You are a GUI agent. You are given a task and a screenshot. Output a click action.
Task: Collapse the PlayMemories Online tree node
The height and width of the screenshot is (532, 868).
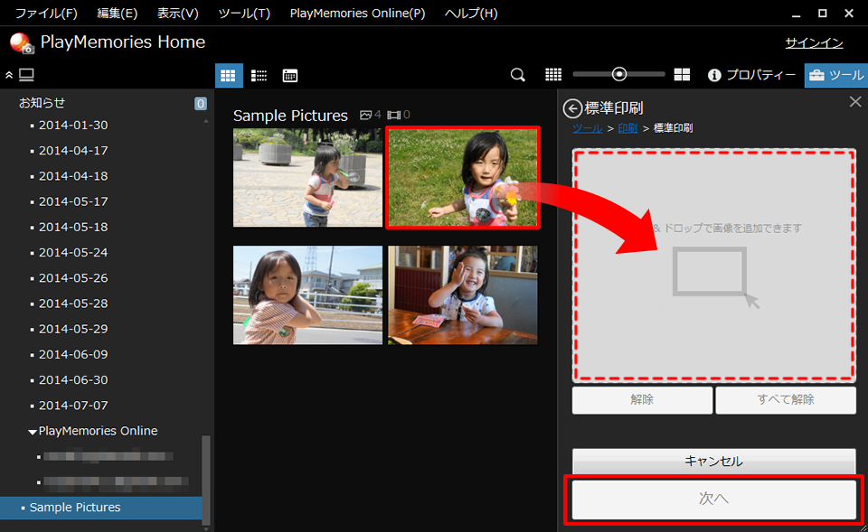[x=33, y=432]
